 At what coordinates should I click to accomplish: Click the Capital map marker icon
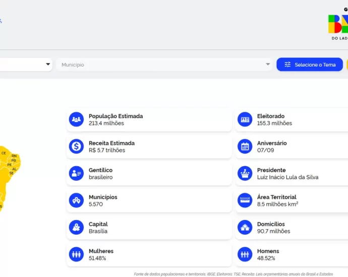click(x=76, y=228)
